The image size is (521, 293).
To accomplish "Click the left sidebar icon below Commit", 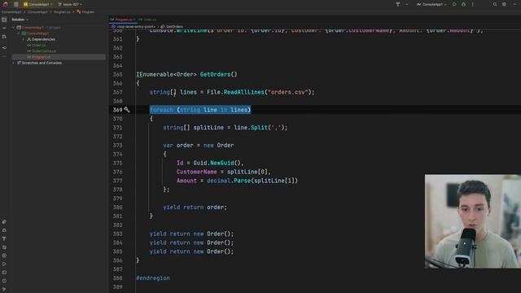I will click(4, 37).
